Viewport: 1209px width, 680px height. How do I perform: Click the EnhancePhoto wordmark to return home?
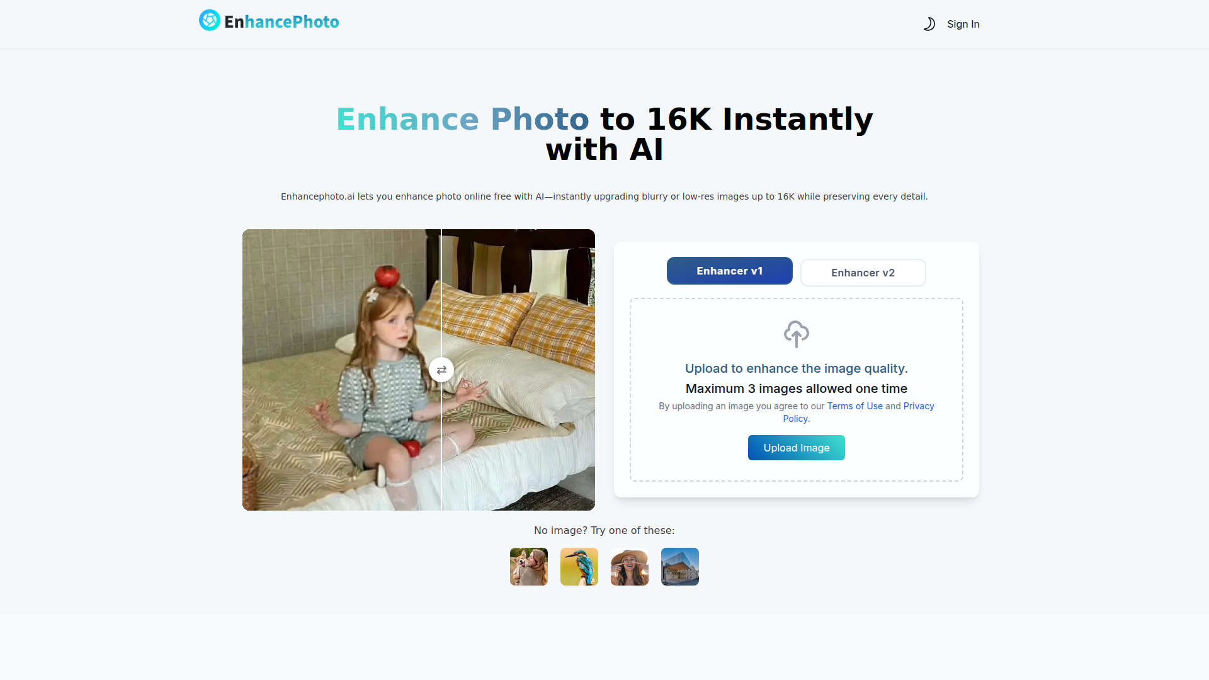tap(281, 20)
